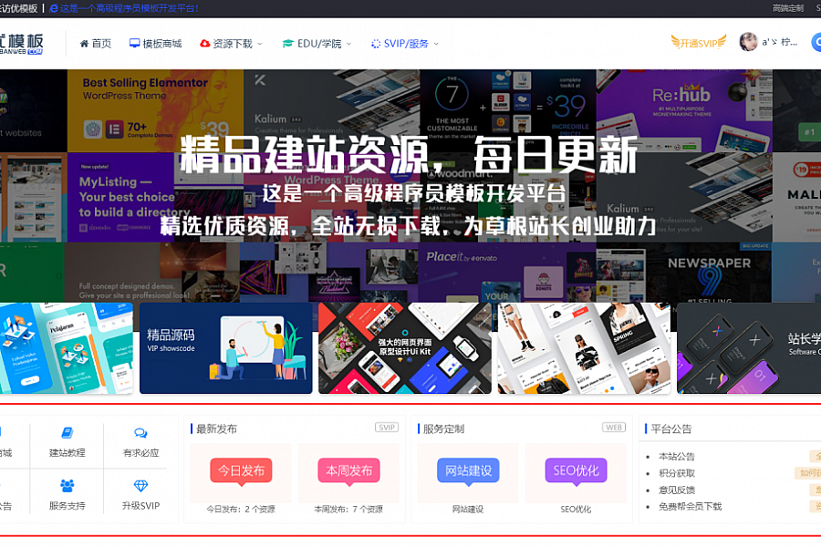
Task: Click the spinner icon beside SVIP/服务
Action: pyautogui.click(x=376, y=44)
